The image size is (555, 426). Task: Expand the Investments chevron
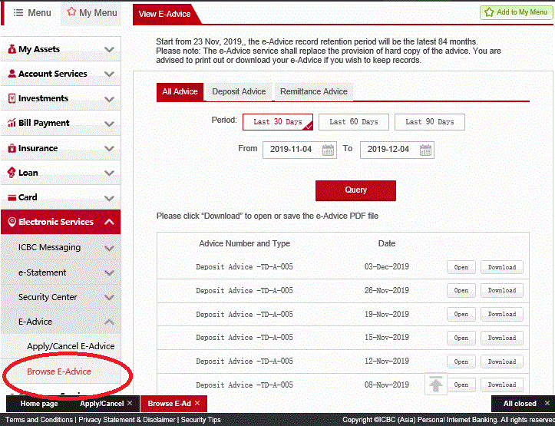(x=109, y=99)
